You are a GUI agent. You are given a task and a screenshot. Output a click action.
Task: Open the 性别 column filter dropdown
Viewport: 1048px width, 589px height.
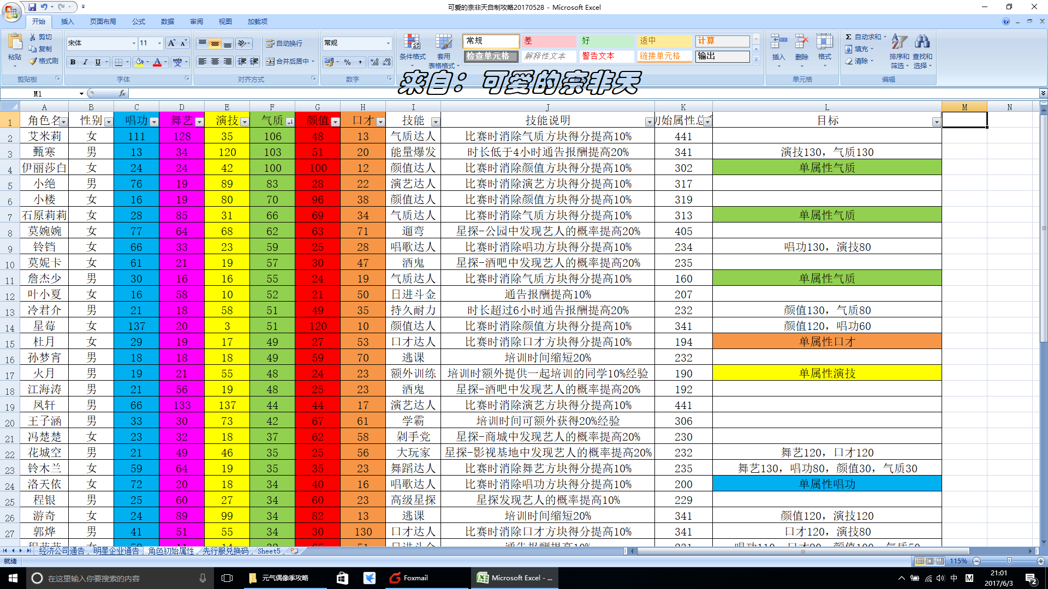tap(109, 122)
